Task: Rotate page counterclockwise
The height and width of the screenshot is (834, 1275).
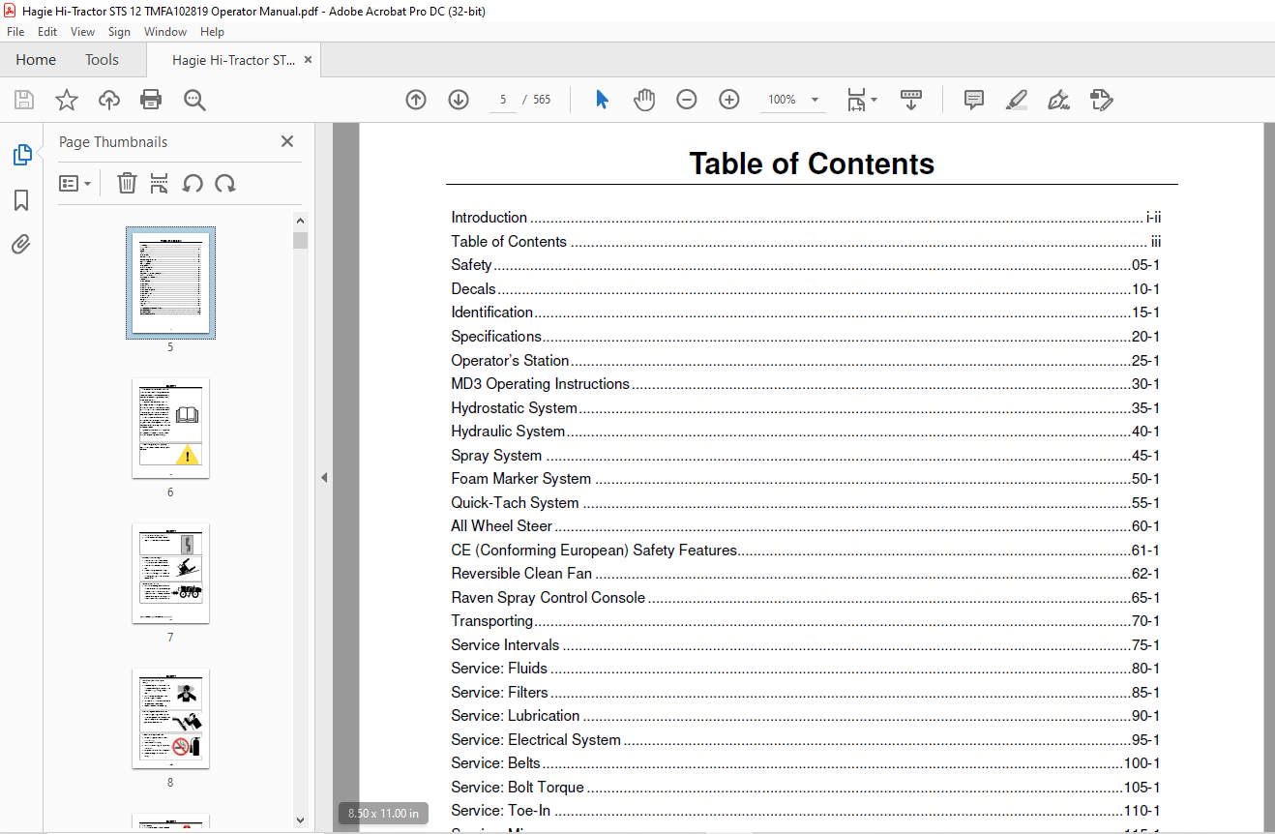Action: [x=193, y=183]
